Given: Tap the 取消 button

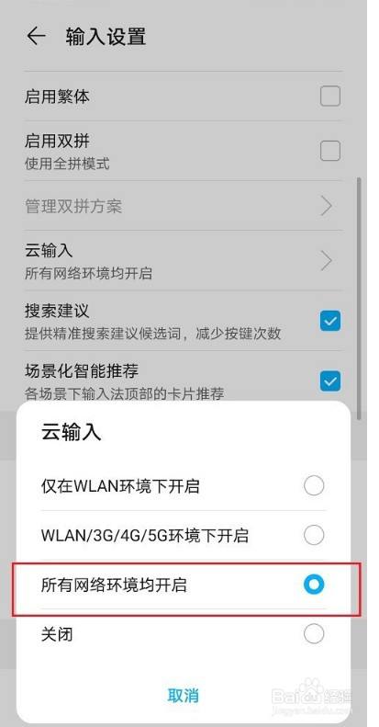Looking at the screenshot, I should pos(184,695).
